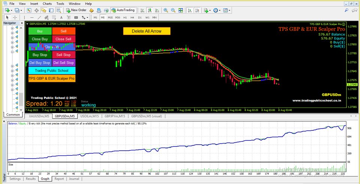Click the MetaEditor yellow book icon
The image size is (360, 184).
[x=91, y=10]
